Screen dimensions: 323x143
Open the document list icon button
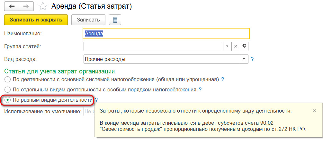coord(115,20)
